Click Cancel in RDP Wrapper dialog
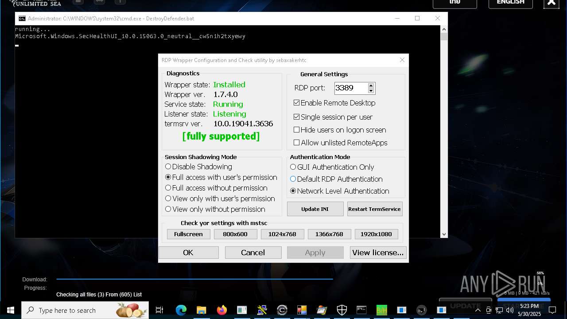567x319 pixels. (x=253, y=253)
